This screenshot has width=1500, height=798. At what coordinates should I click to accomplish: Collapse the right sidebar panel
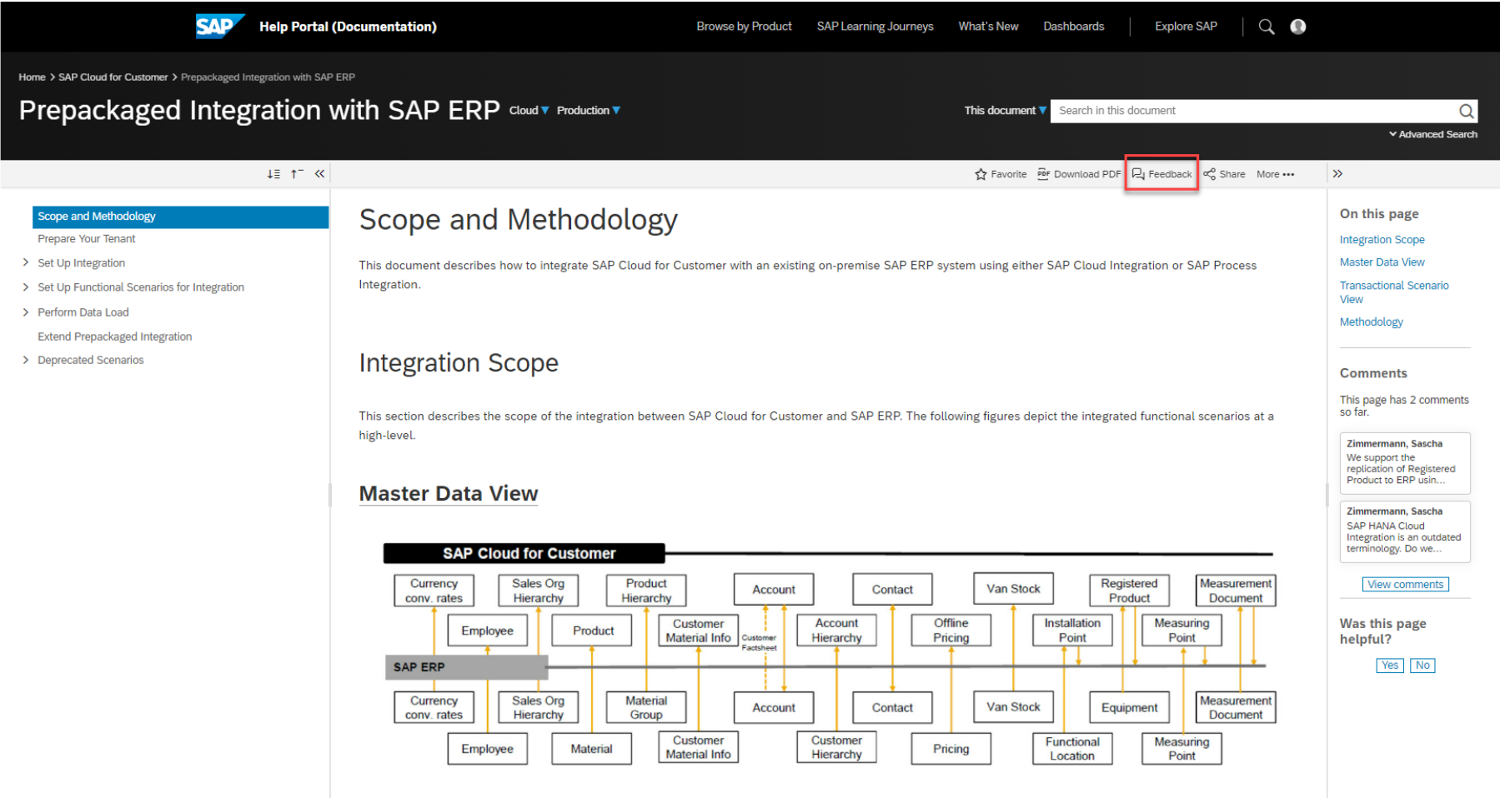coord(1337,174)
